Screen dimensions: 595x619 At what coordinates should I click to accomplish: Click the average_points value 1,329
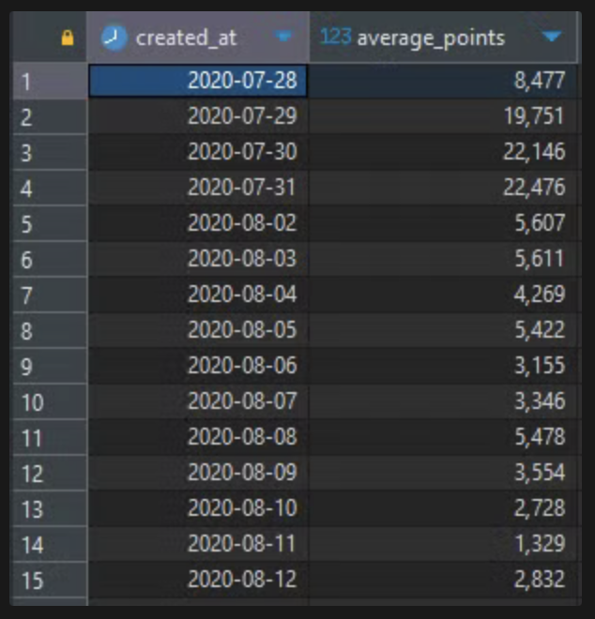coord(443,544)
